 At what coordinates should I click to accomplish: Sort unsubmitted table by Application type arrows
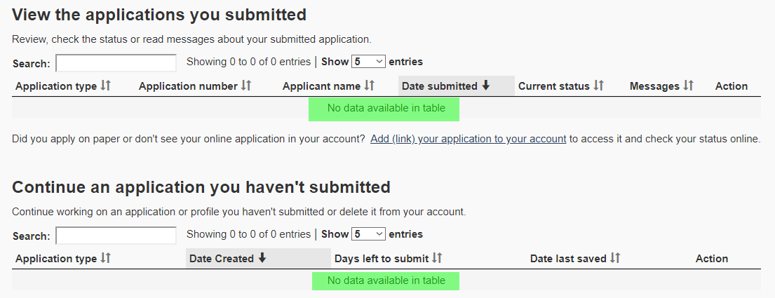point(105,258)
